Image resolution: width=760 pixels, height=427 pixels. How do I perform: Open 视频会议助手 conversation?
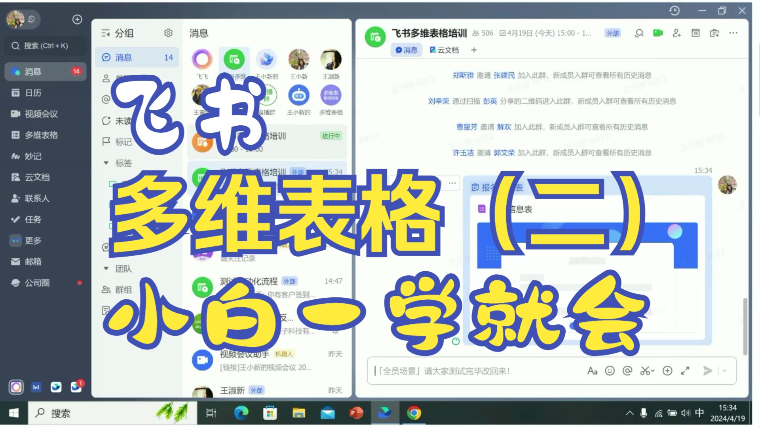click(267, 360)
